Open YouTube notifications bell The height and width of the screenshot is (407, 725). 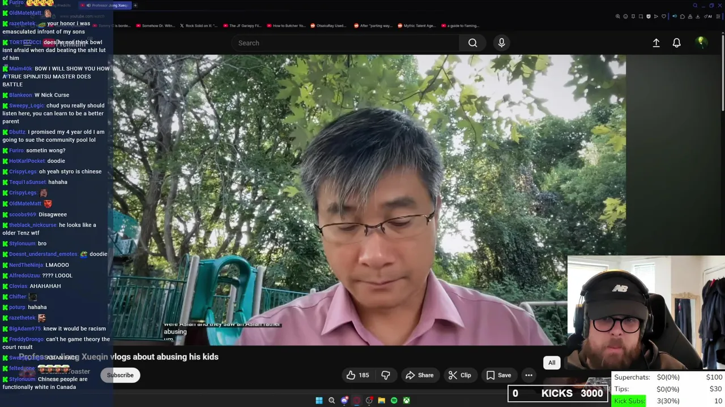[676, 43]
